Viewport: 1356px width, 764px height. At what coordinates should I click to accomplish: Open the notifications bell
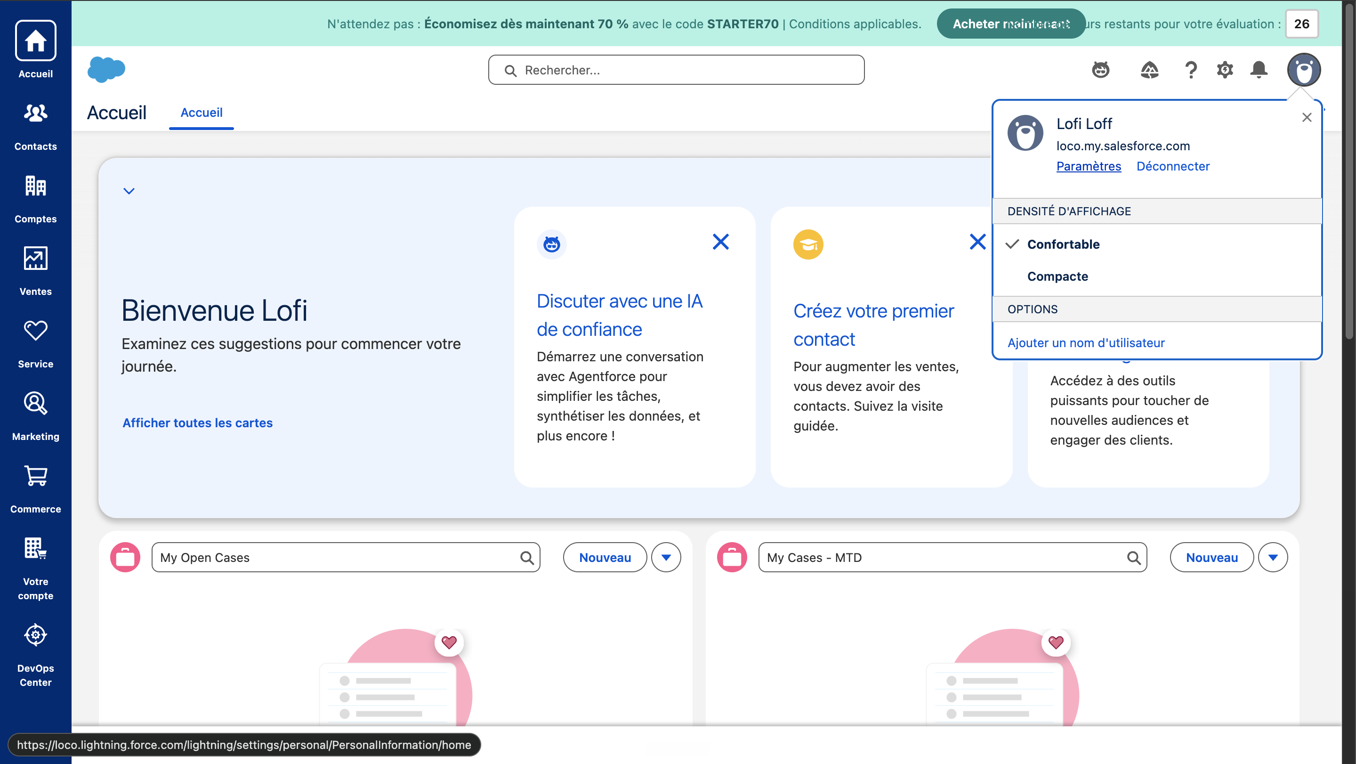(x=1259, y=70)
